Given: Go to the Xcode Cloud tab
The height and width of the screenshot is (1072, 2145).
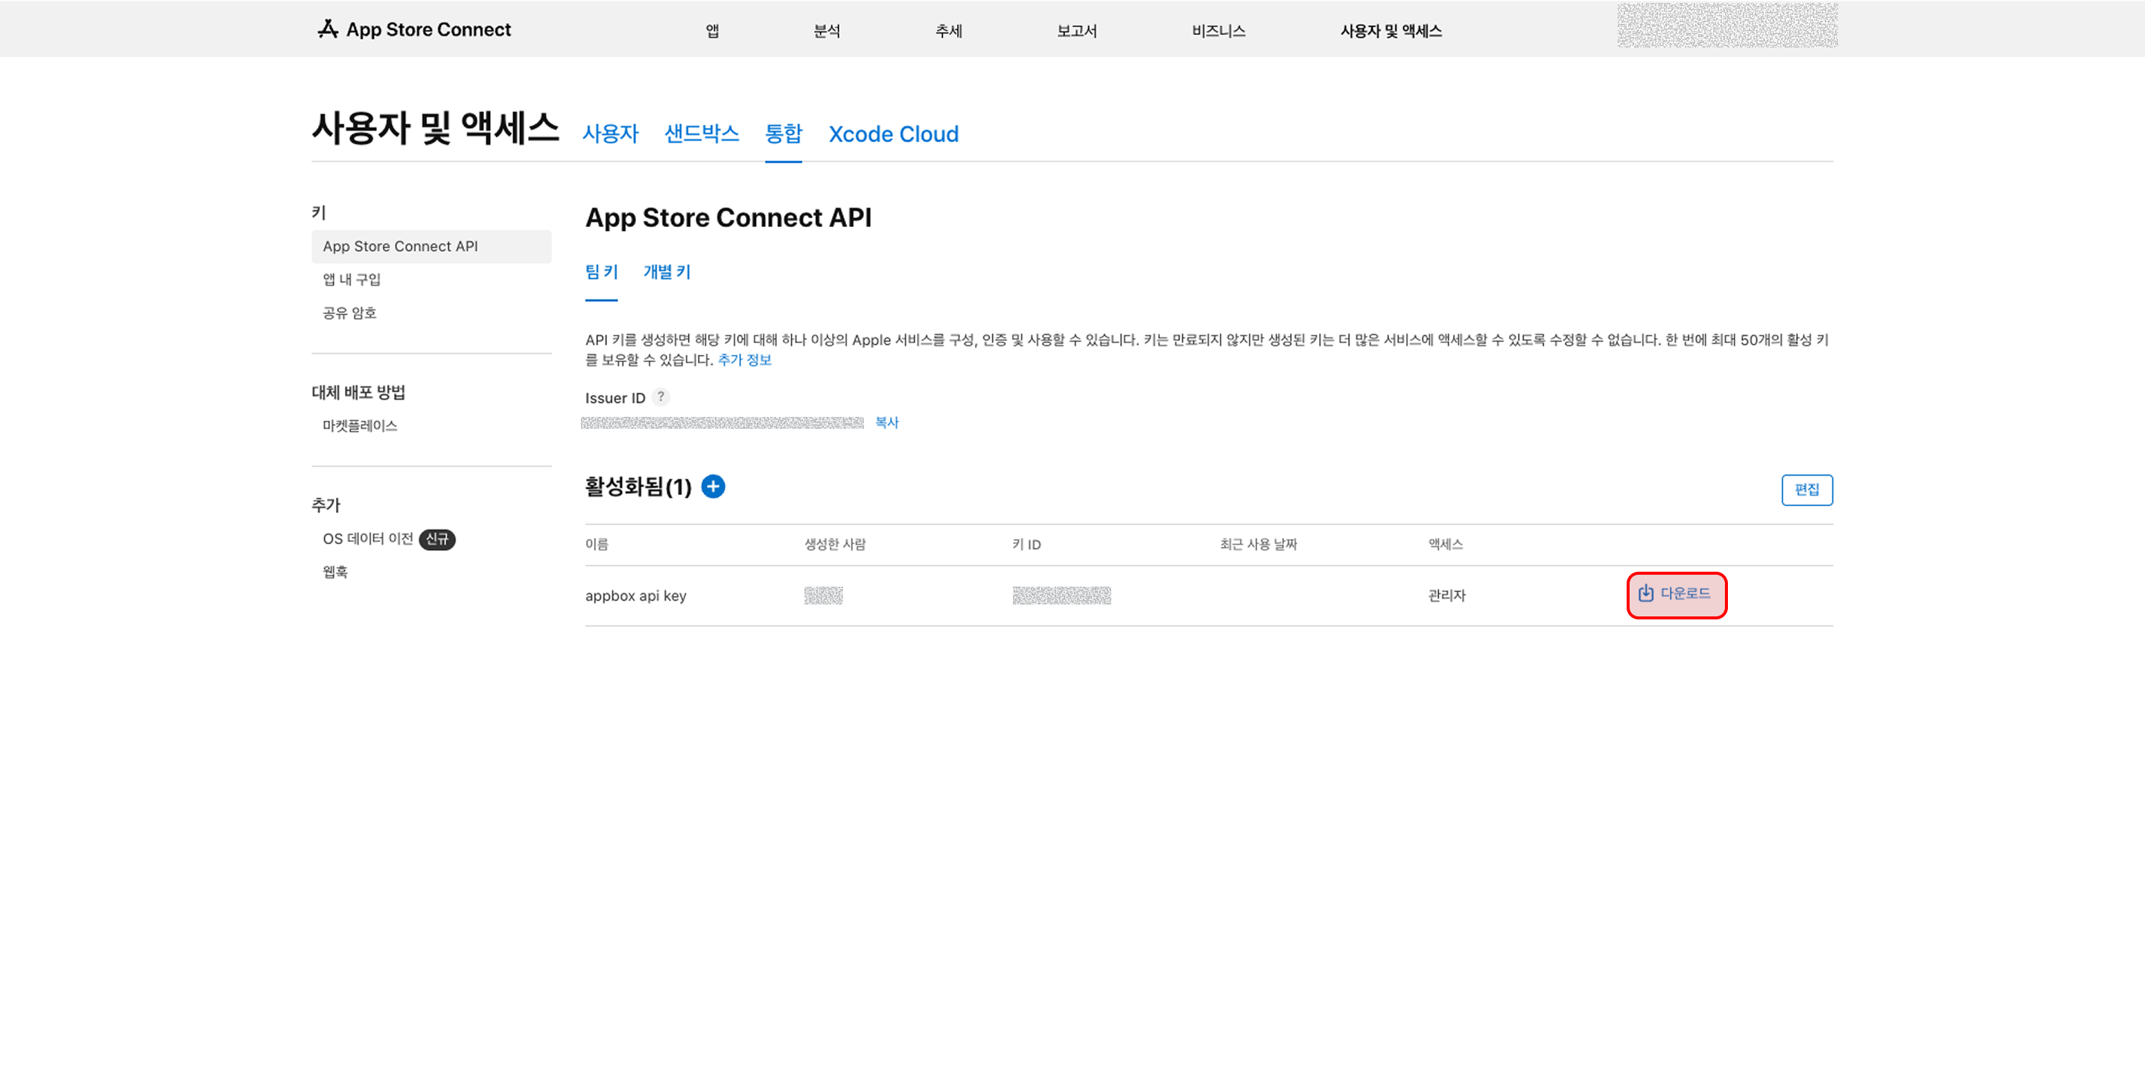Looking at the screenshot, I should tap(894, 134).
